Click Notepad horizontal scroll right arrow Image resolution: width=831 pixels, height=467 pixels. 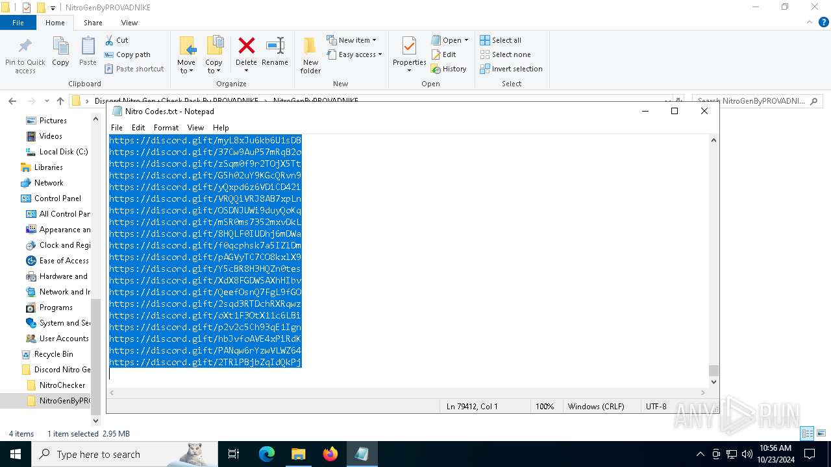(702, 393)
